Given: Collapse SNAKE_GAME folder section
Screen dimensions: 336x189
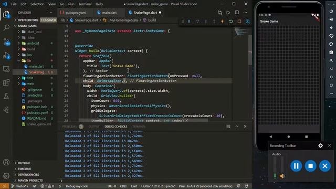Looking at the screenshot, I should (27, 26).
